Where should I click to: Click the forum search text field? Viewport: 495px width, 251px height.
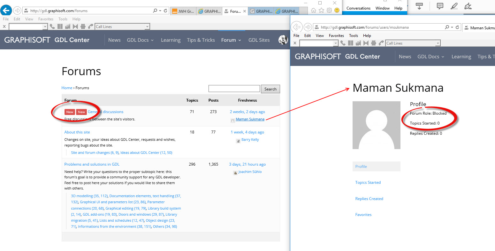click(234, 89)
